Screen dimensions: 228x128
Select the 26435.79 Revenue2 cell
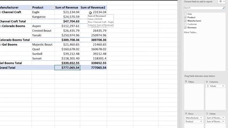[93, 31]
